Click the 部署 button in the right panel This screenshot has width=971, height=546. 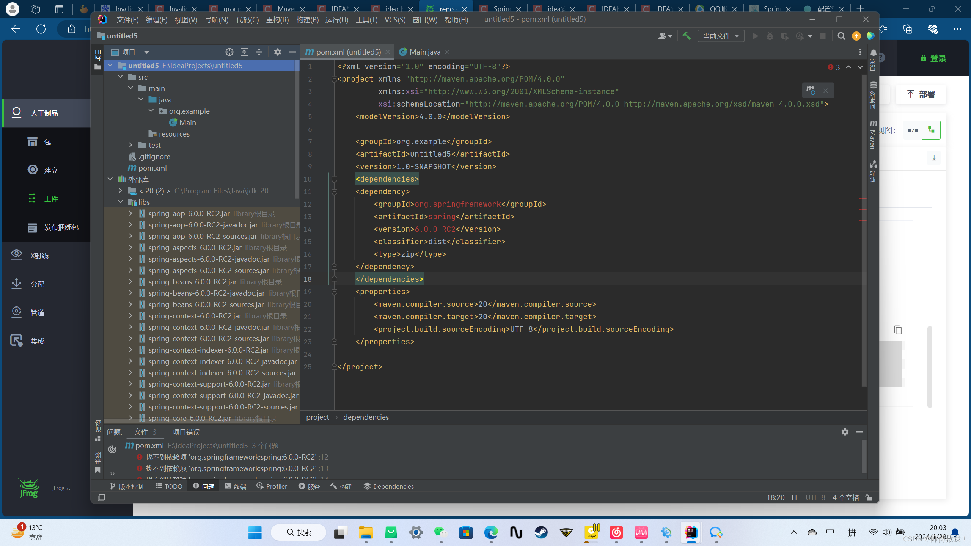tap(921, 94)
